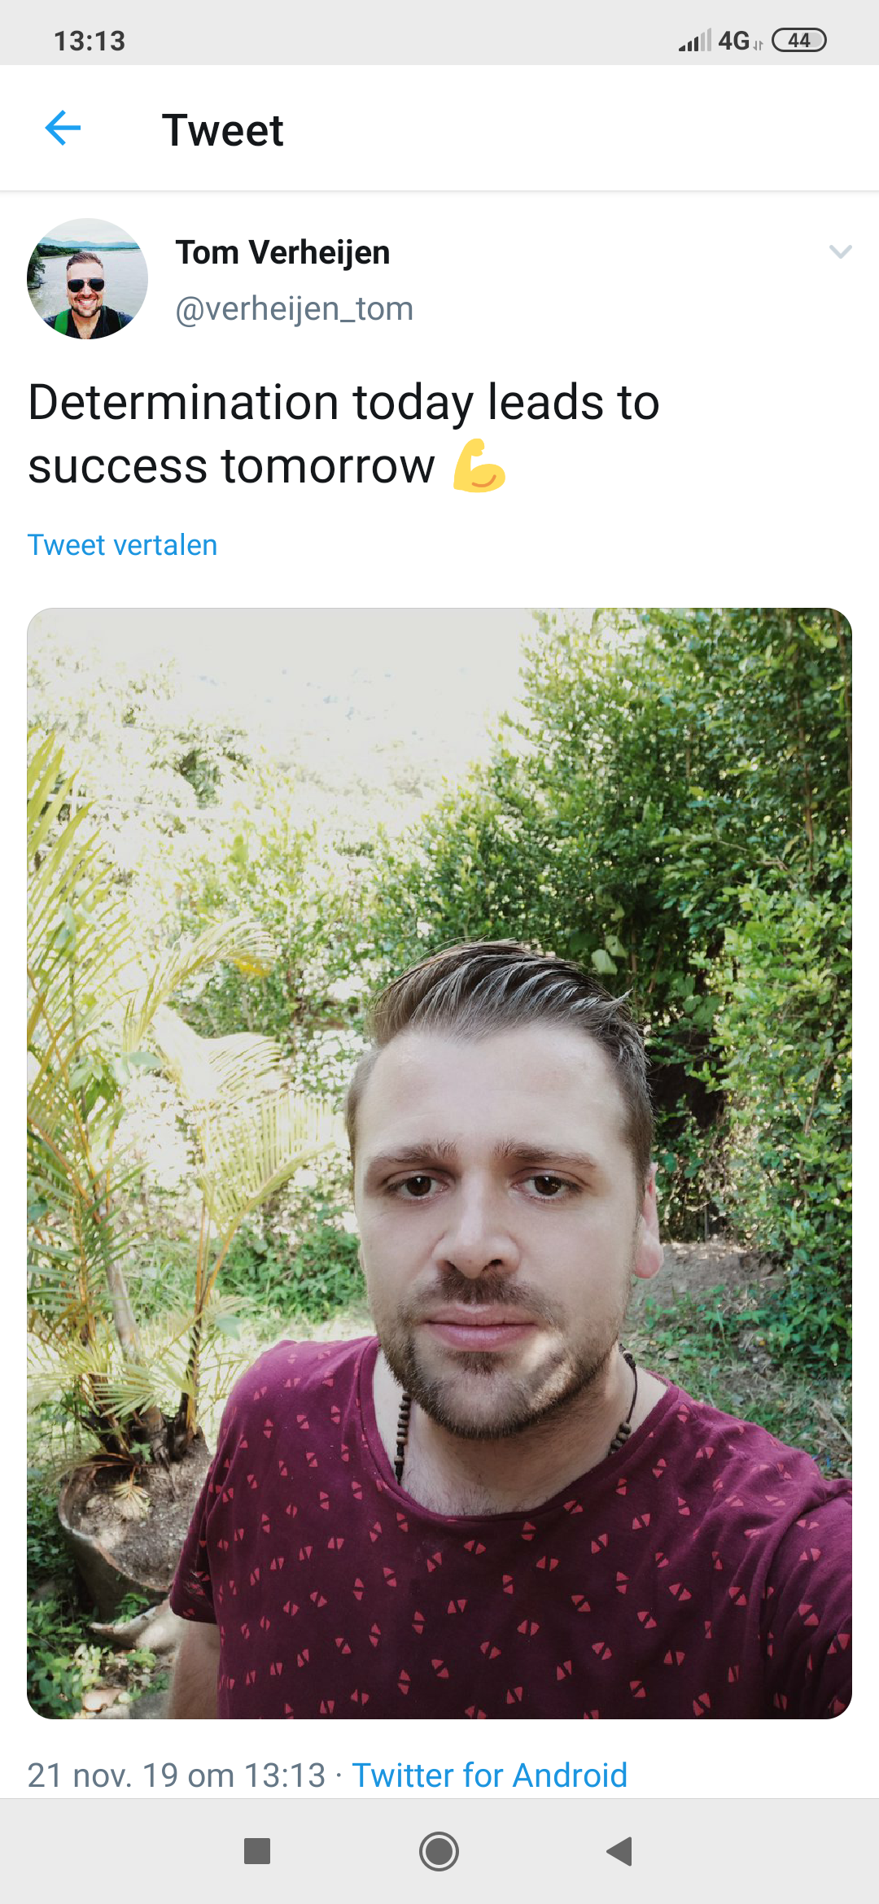This screenshot has height=1904, width=879.
Task: Click the Tweet vertalen link
Action: (x=122, y=544)
